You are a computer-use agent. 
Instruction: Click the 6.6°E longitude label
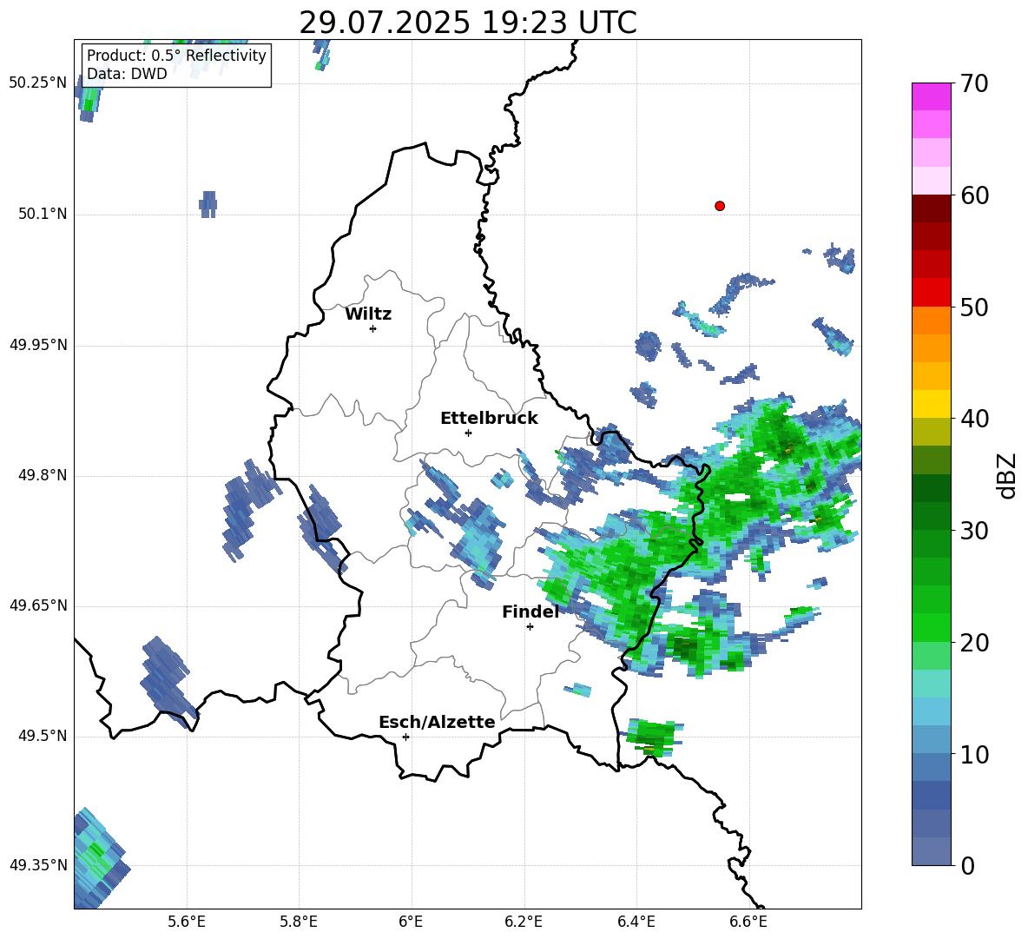point(748,922)
